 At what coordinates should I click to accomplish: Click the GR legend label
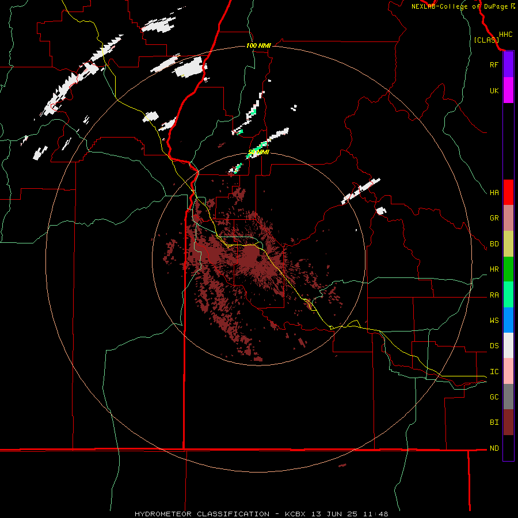pyautogui.click(x=494, y=218)
